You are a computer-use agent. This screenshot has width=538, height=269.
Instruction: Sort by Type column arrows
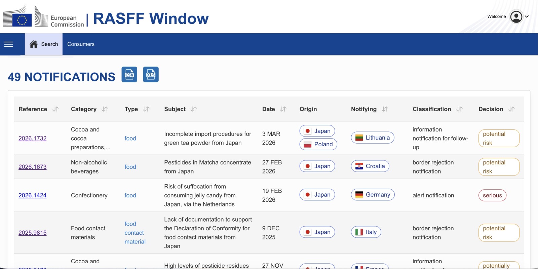coord(146,109)
